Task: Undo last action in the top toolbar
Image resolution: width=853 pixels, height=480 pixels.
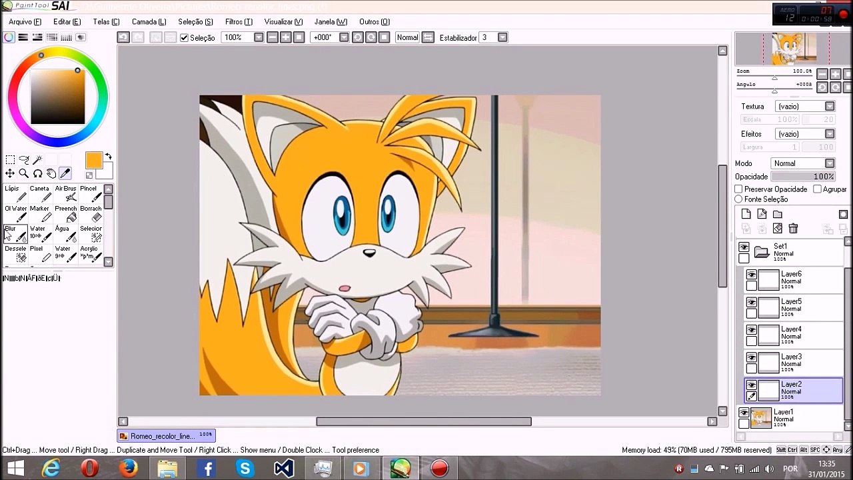Action: click(123, 37)
